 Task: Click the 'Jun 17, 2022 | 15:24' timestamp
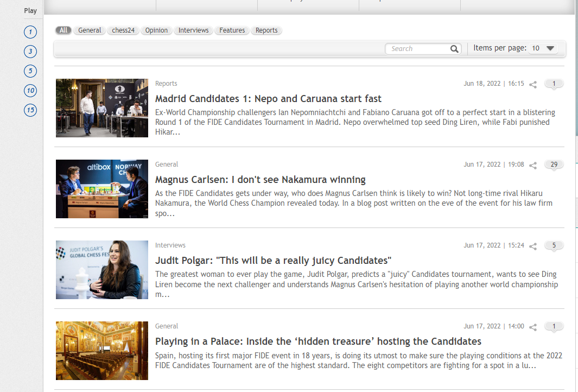pyautogui.click(x=493, y=245)
